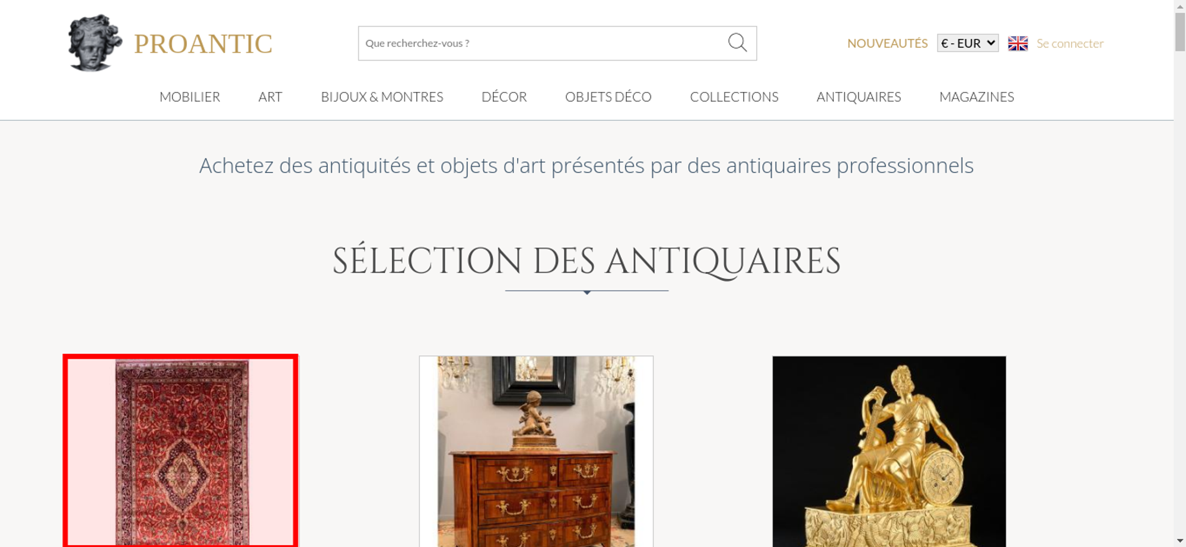Open the ART menu
The width and height of the screenshot is (1186, 547).
[270, 97]
